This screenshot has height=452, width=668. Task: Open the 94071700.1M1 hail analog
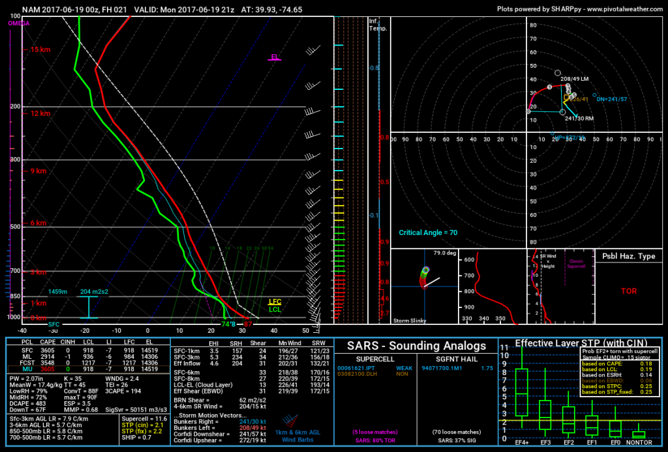[x=442, y=368]
